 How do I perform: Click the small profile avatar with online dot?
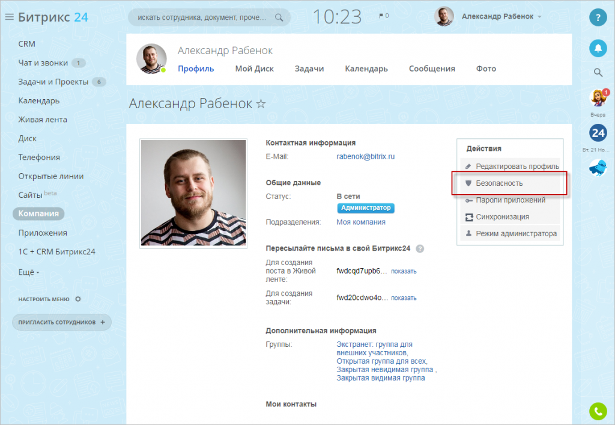151,58
